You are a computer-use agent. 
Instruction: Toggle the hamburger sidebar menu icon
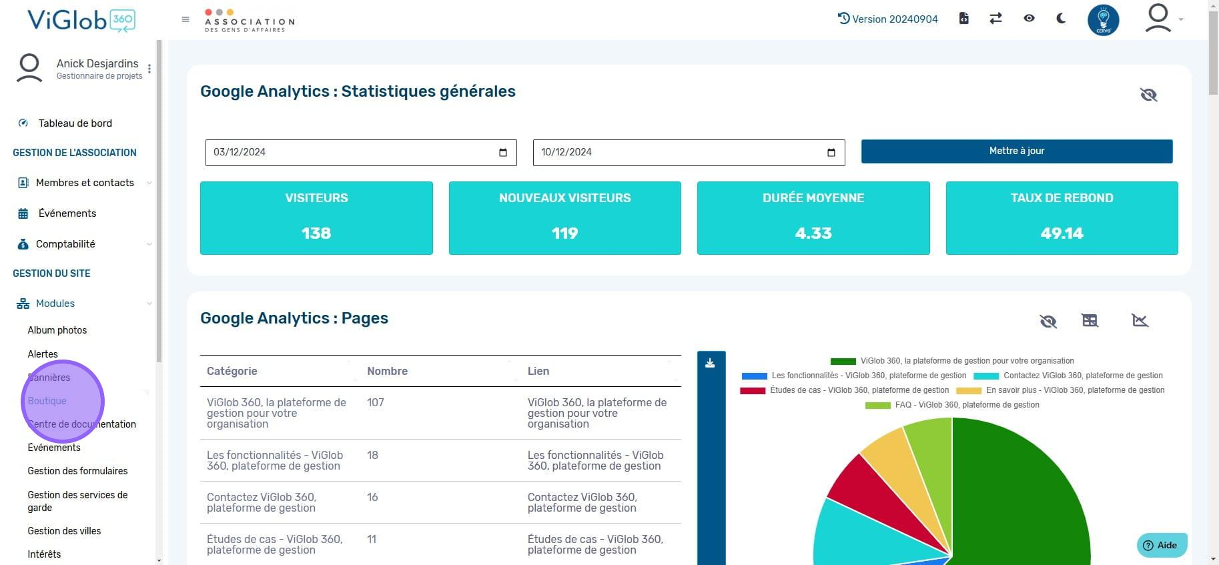pos(185,19)
